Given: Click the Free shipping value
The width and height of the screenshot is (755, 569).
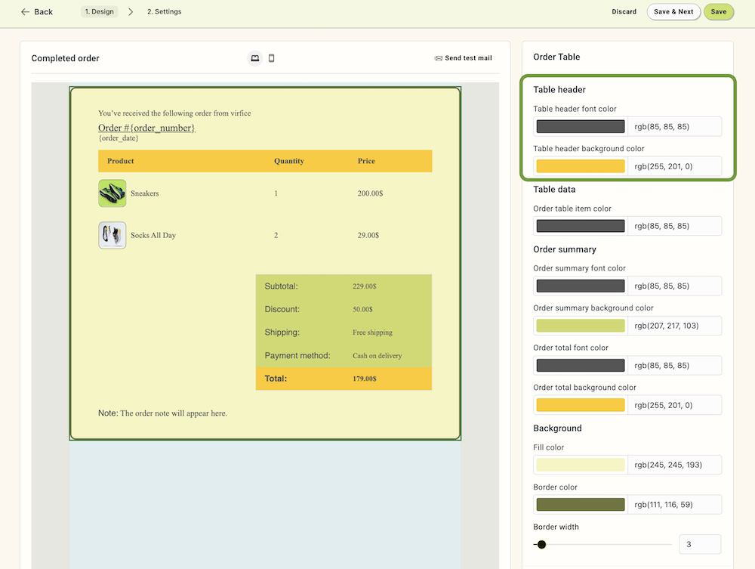Looking at the screenshot, I should (x=373, y=332).
